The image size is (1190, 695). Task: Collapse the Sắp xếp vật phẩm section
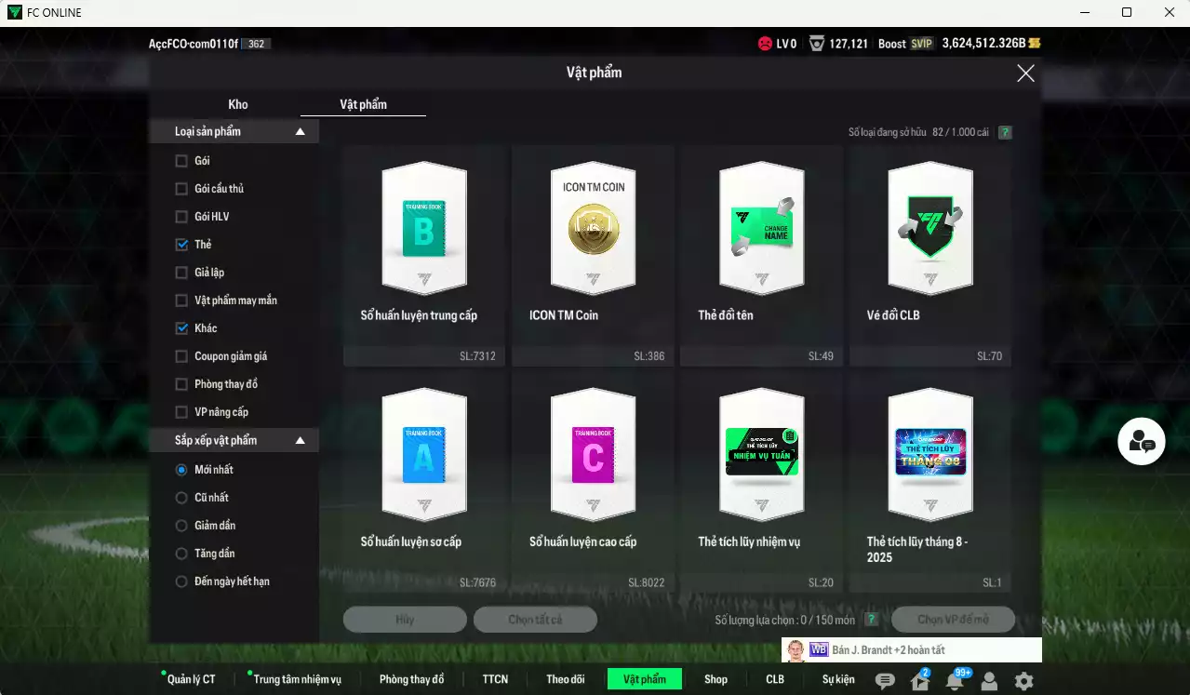pos(300,441)
